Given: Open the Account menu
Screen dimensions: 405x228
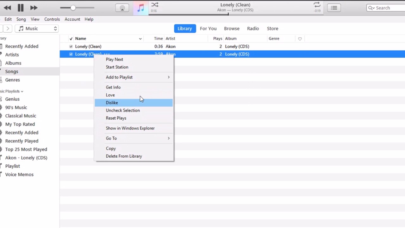Looking at the screenshot, I should (72, 19).
